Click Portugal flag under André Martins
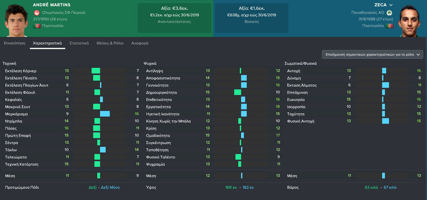Screen dimensions: 427x200 (37, 26)
